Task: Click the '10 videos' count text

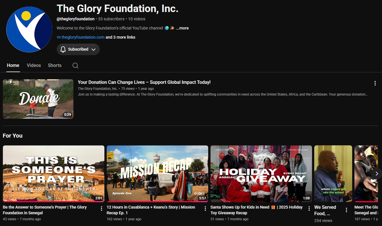Action: coord(137,19)
